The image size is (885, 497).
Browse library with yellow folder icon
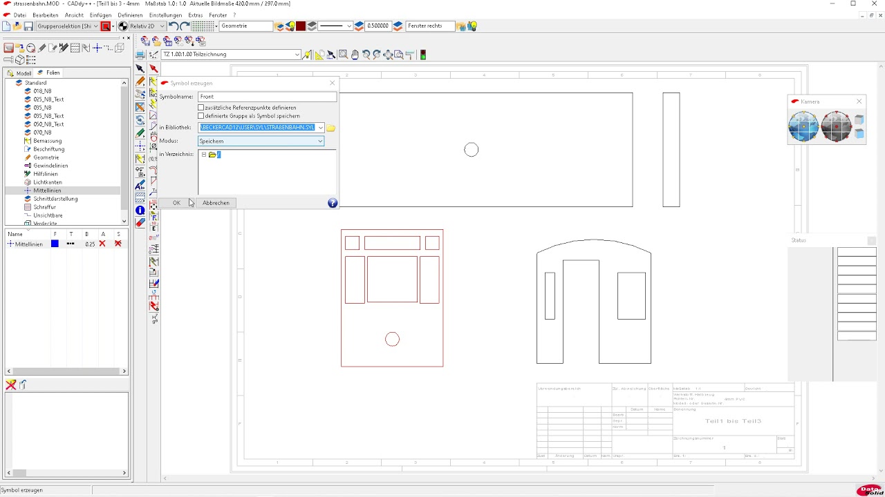[331, 128]
